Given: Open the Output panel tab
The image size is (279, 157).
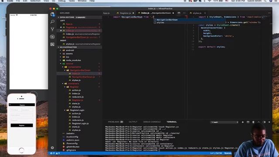Looking at the screenshot, I should click(133, 122).
